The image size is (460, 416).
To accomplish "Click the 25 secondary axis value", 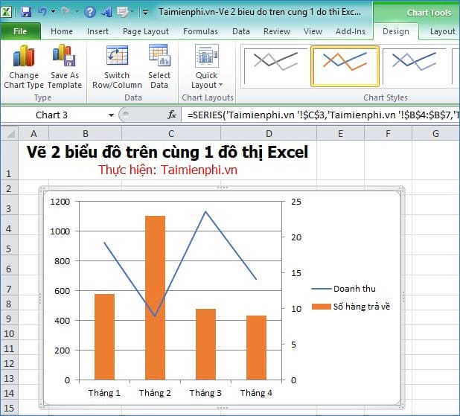I will click(296, 202).
